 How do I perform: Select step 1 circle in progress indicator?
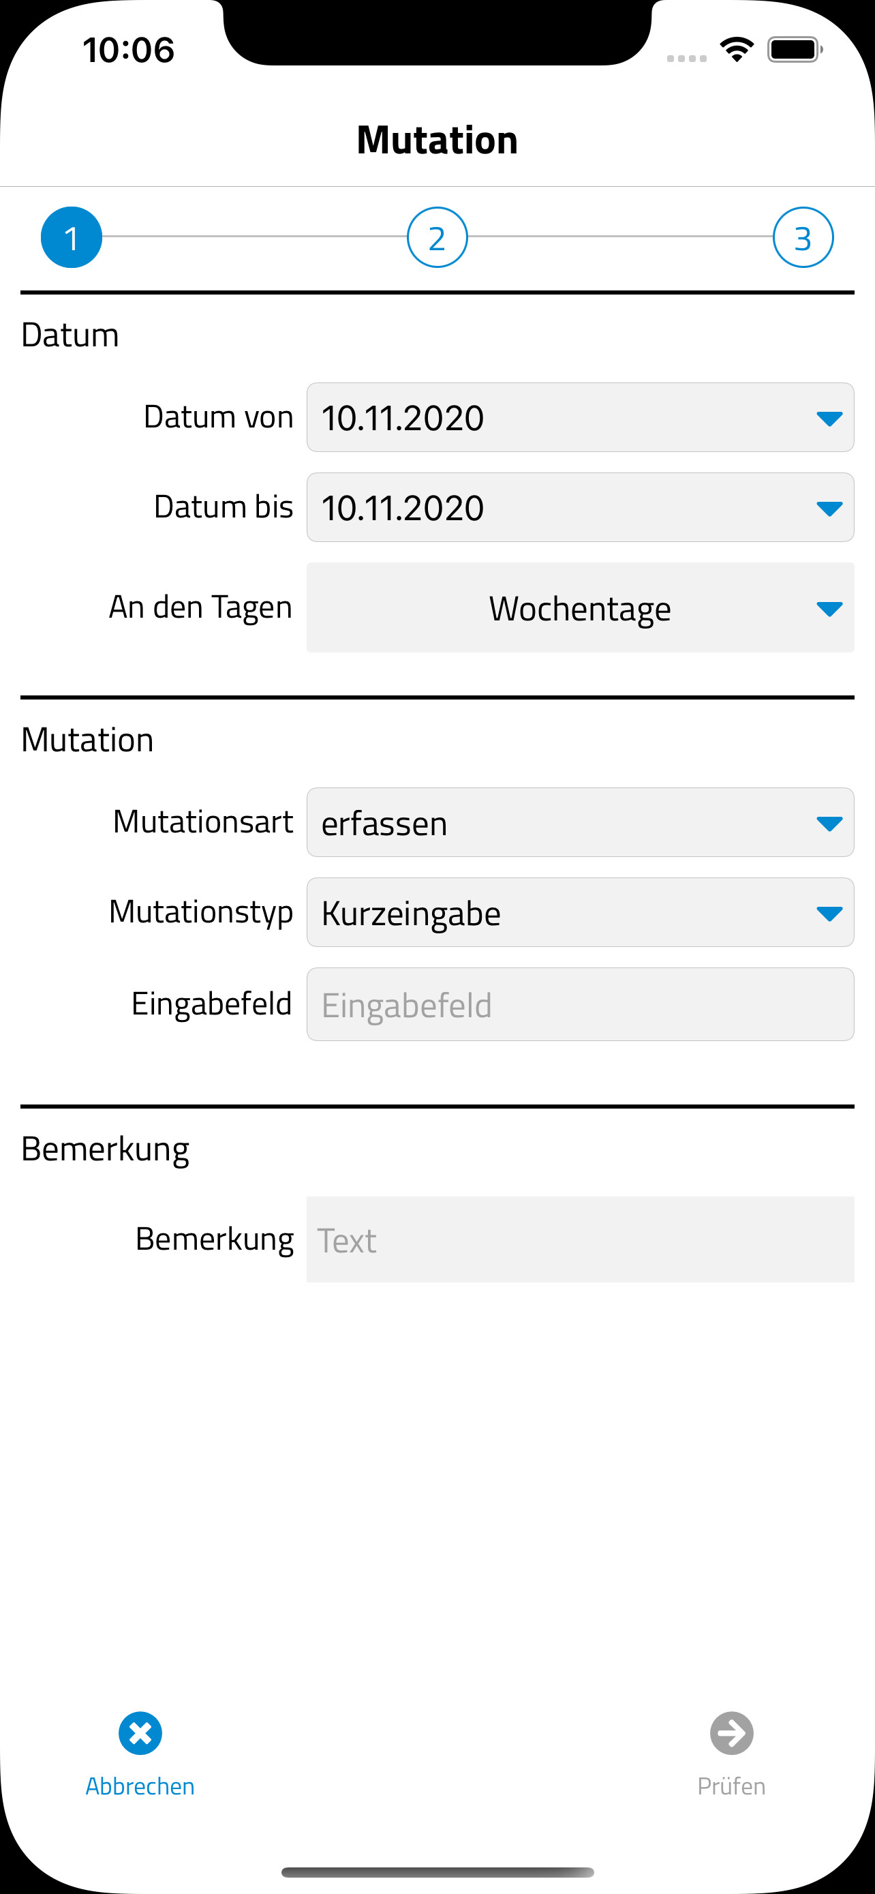72,237
